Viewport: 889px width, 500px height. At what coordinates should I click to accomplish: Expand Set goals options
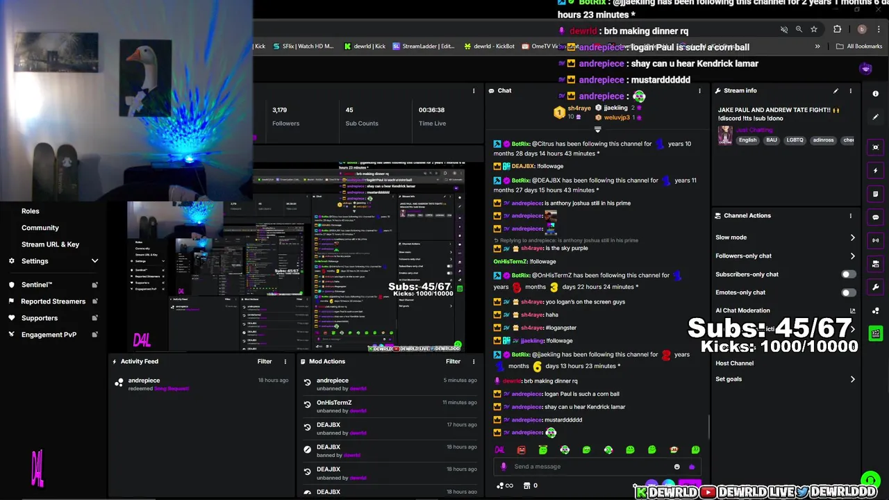(852, 379)
